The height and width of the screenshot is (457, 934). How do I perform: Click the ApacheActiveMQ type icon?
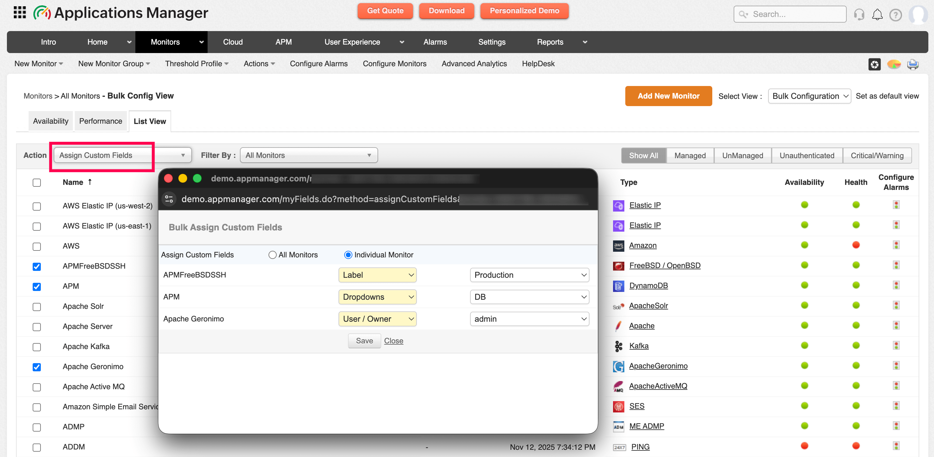pos(618,386)
